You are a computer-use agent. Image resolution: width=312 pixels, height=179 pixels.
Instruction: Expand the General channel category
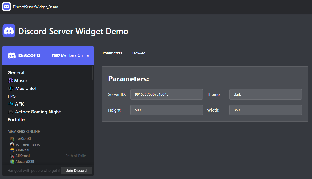coord(16,72)
